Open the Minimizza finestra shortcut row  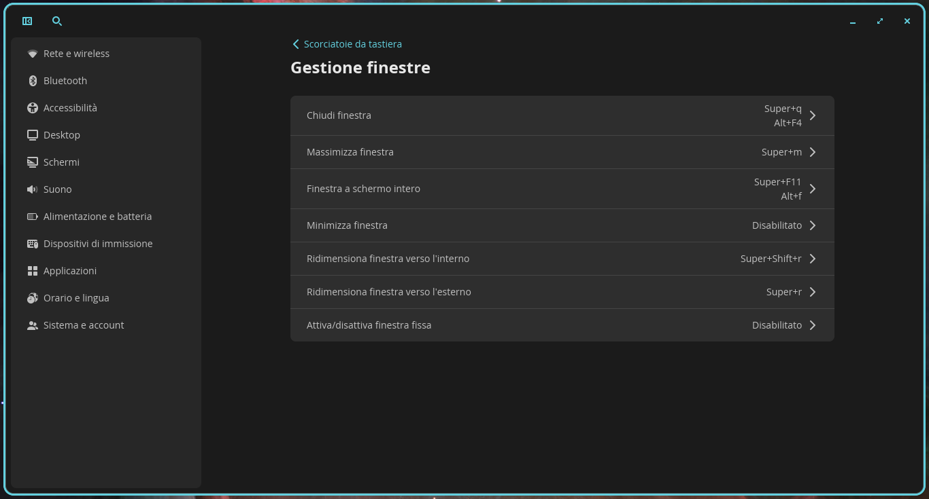(562, 225)
